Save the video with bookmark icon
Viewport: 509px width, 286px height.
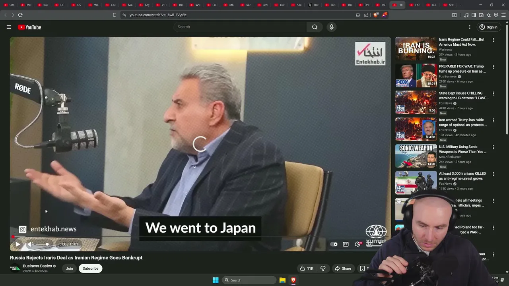tap(362, 269)
